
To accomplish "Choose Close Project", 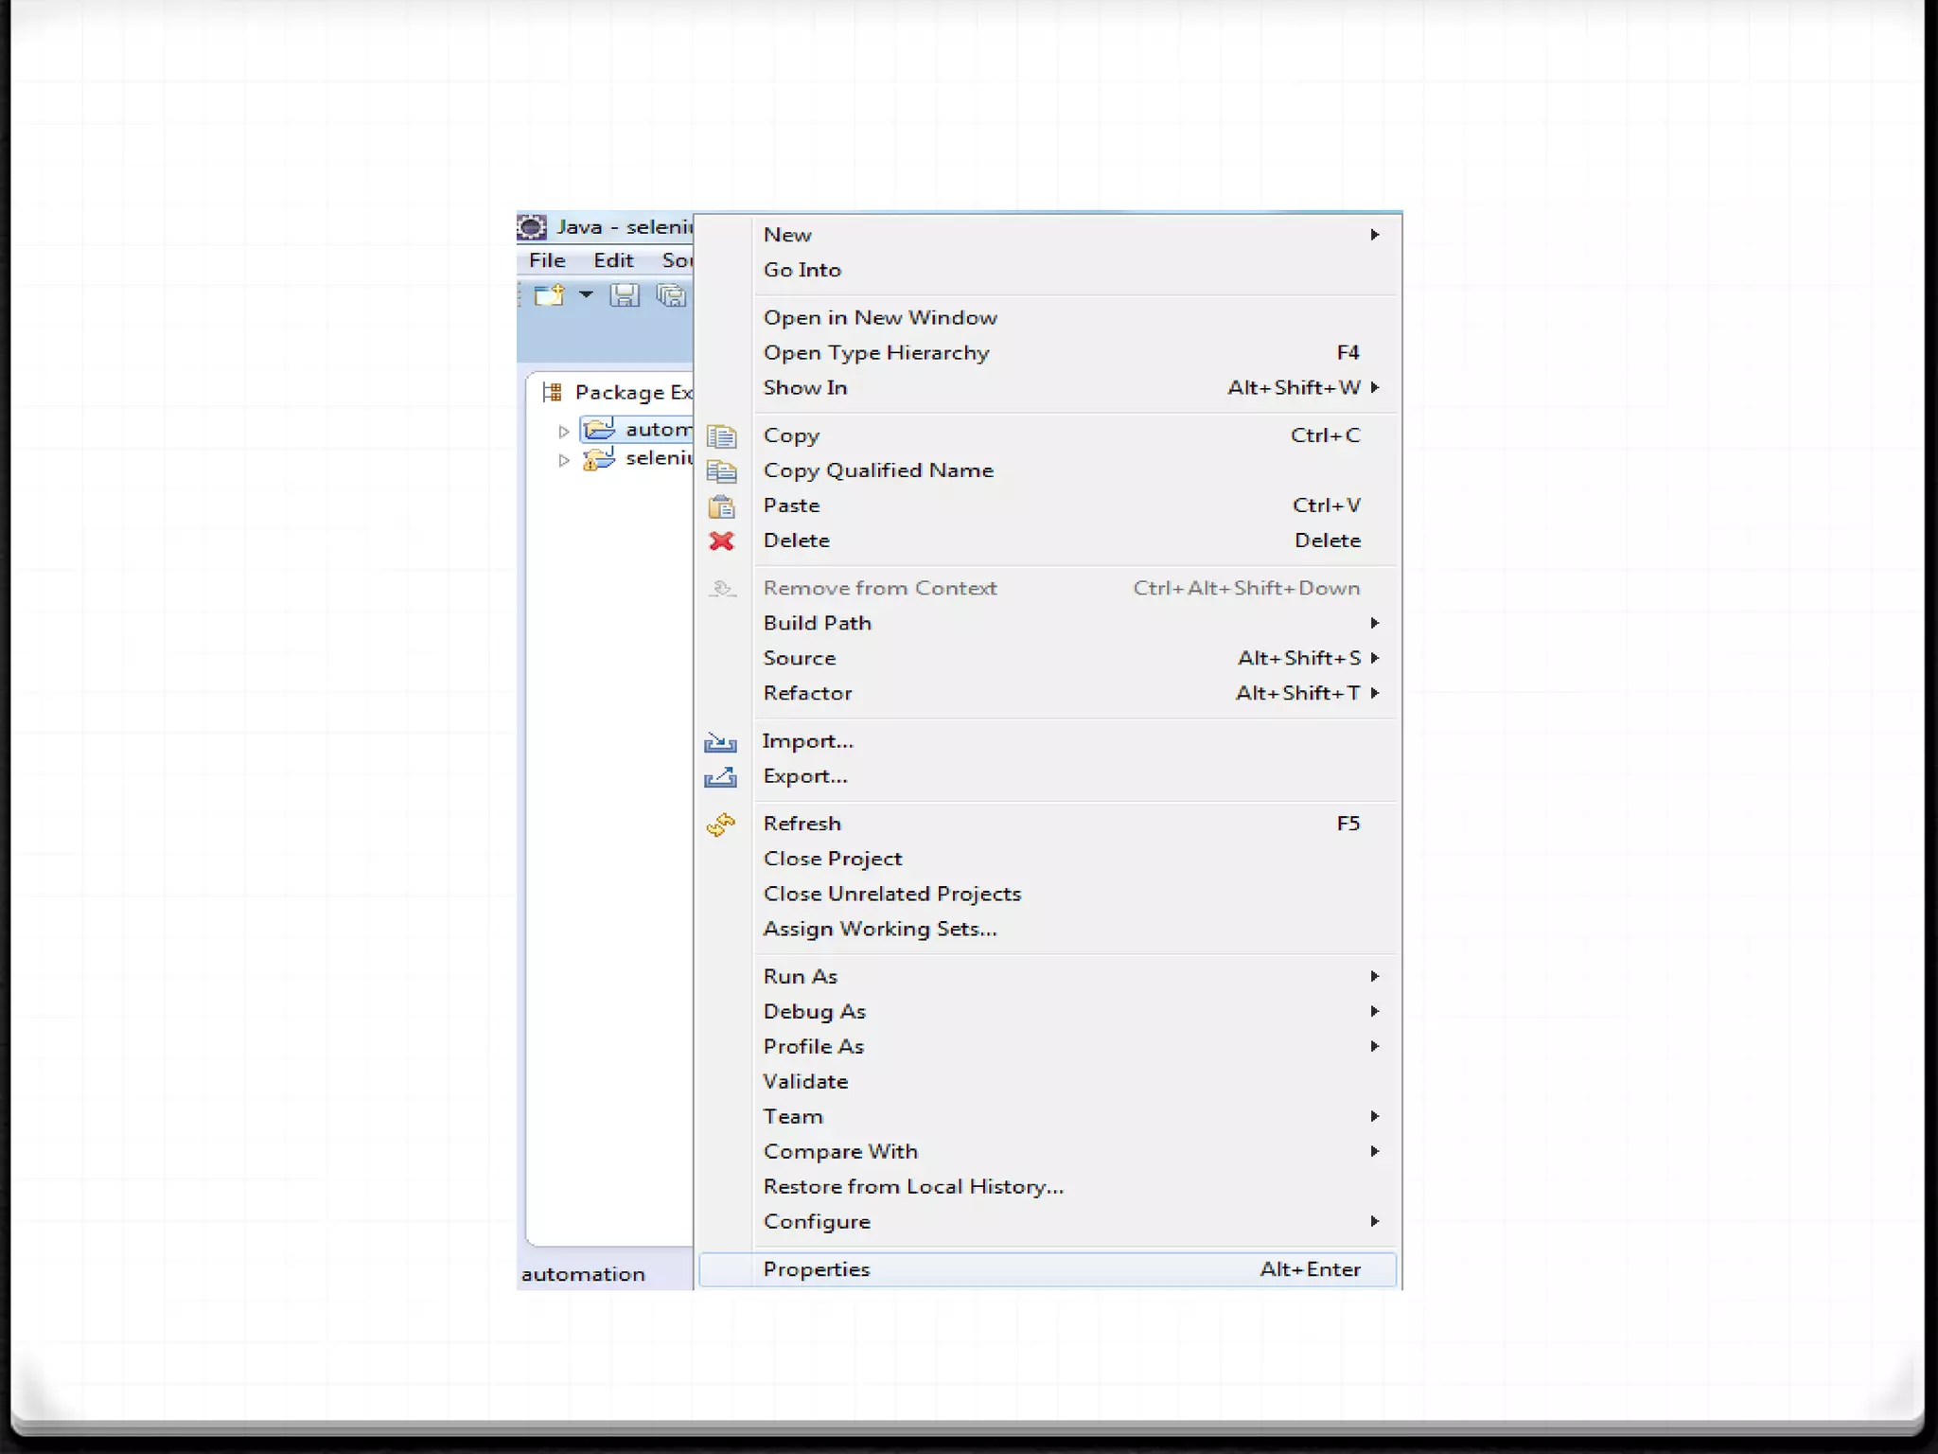I will click(x=833, y=859).
